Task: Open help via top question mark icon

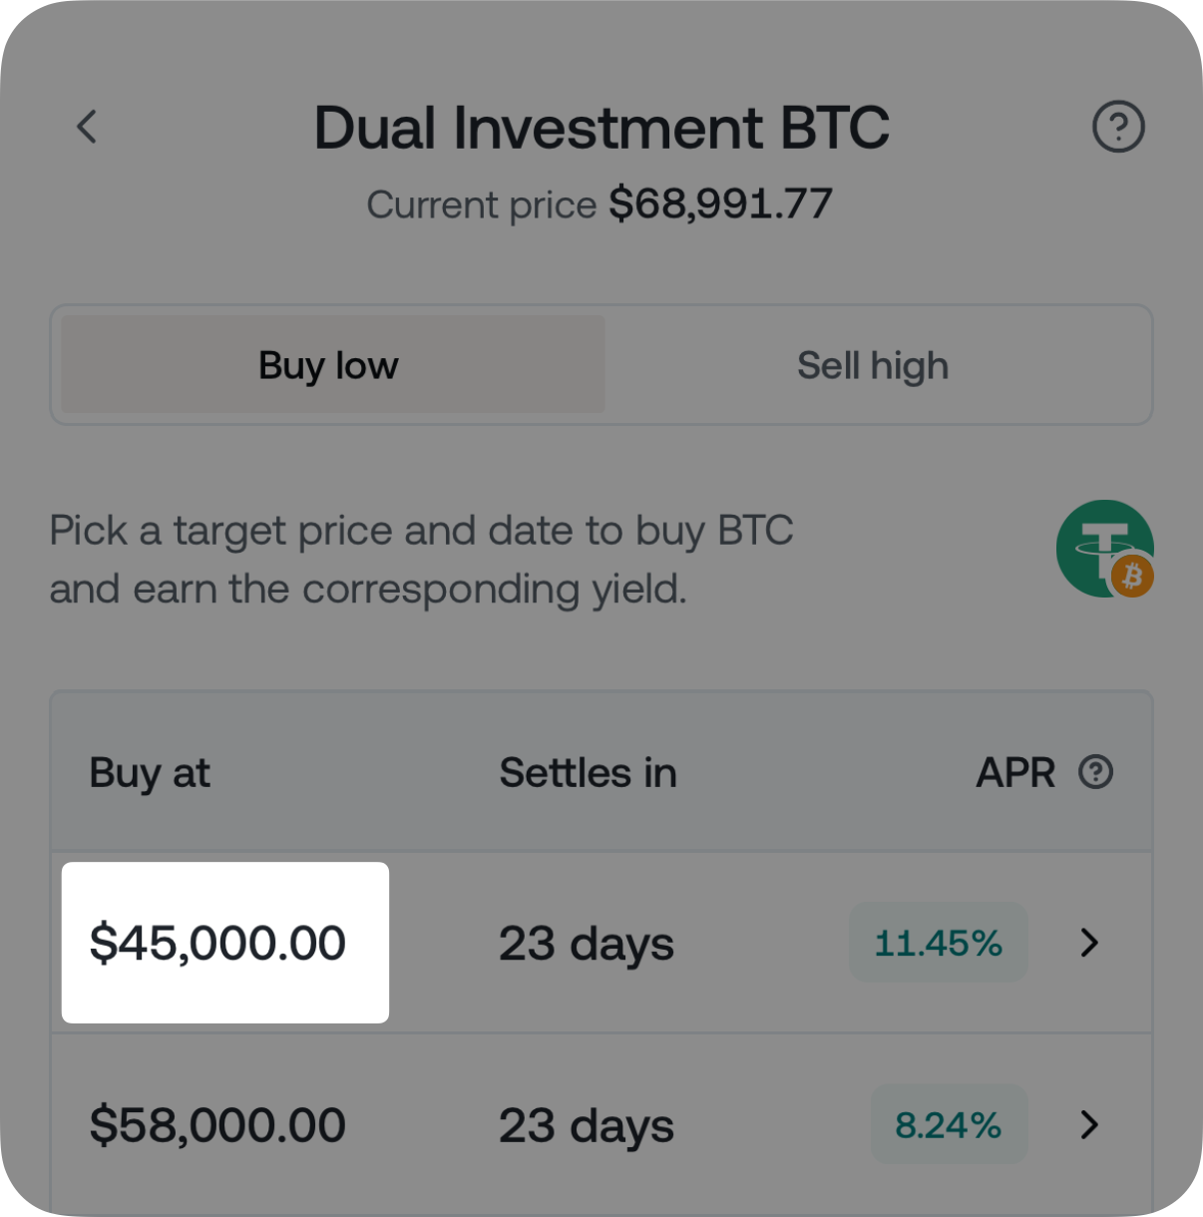Action: coord(1118,127)
